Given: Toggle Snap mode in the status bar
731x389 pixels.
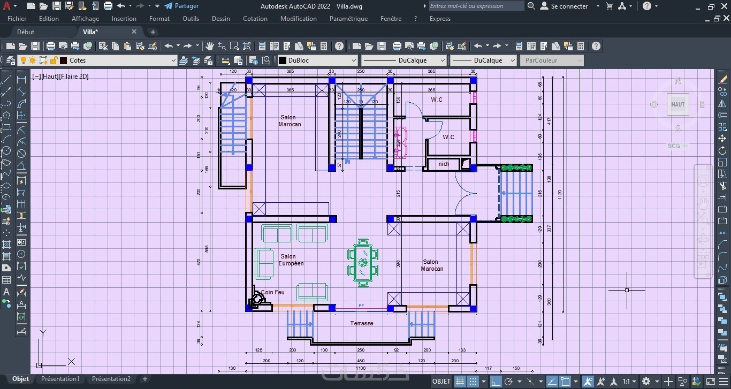Looking at the screenshot, I should pyautogui.click(x=473, y=382).
